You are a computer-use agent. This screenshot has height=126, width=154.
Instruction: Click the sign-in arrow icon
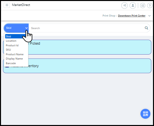tap(124, 5)
